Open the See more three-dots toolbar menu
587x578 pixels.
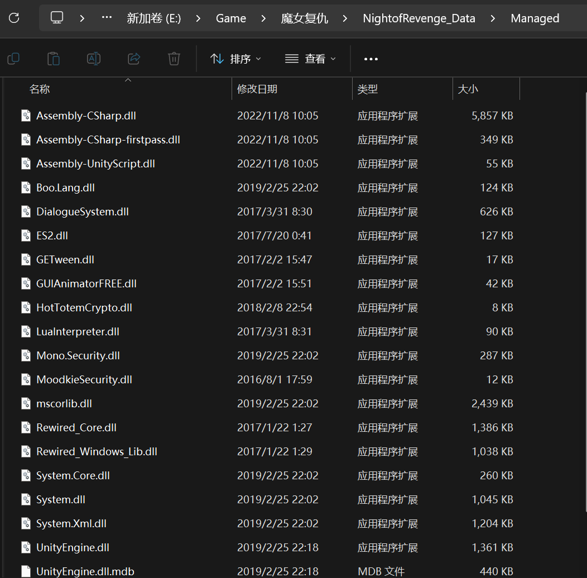(371, 59)
